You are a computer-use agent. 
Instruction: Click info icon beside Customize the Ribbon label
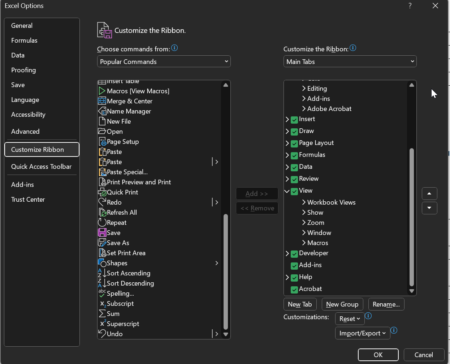[x=353, y=48]
